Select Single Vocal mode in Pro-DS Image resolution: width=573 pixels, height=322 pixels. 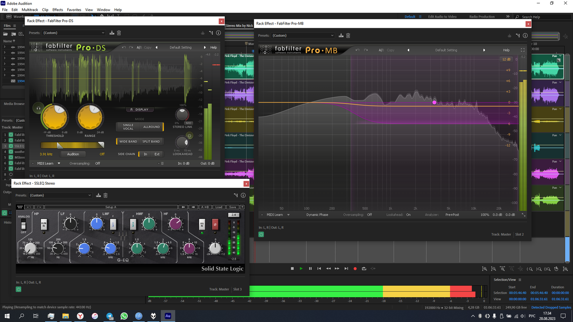[x=128, y=127]
